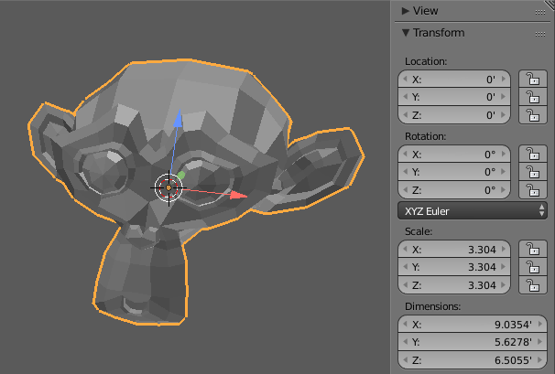Increase Dimensions Z with right arrow
Screen dimensions: 555x374
540,360
